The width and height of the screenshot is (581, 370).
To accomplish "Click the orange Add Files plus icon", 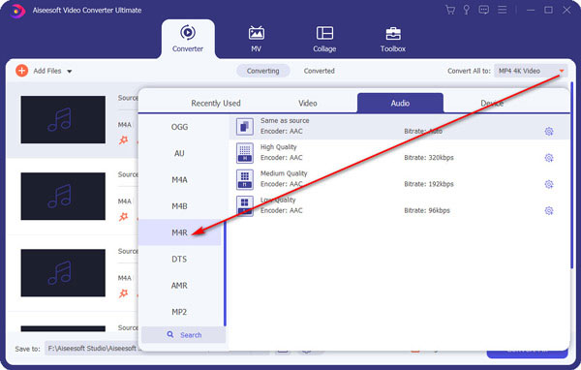I will coord(22,71).
